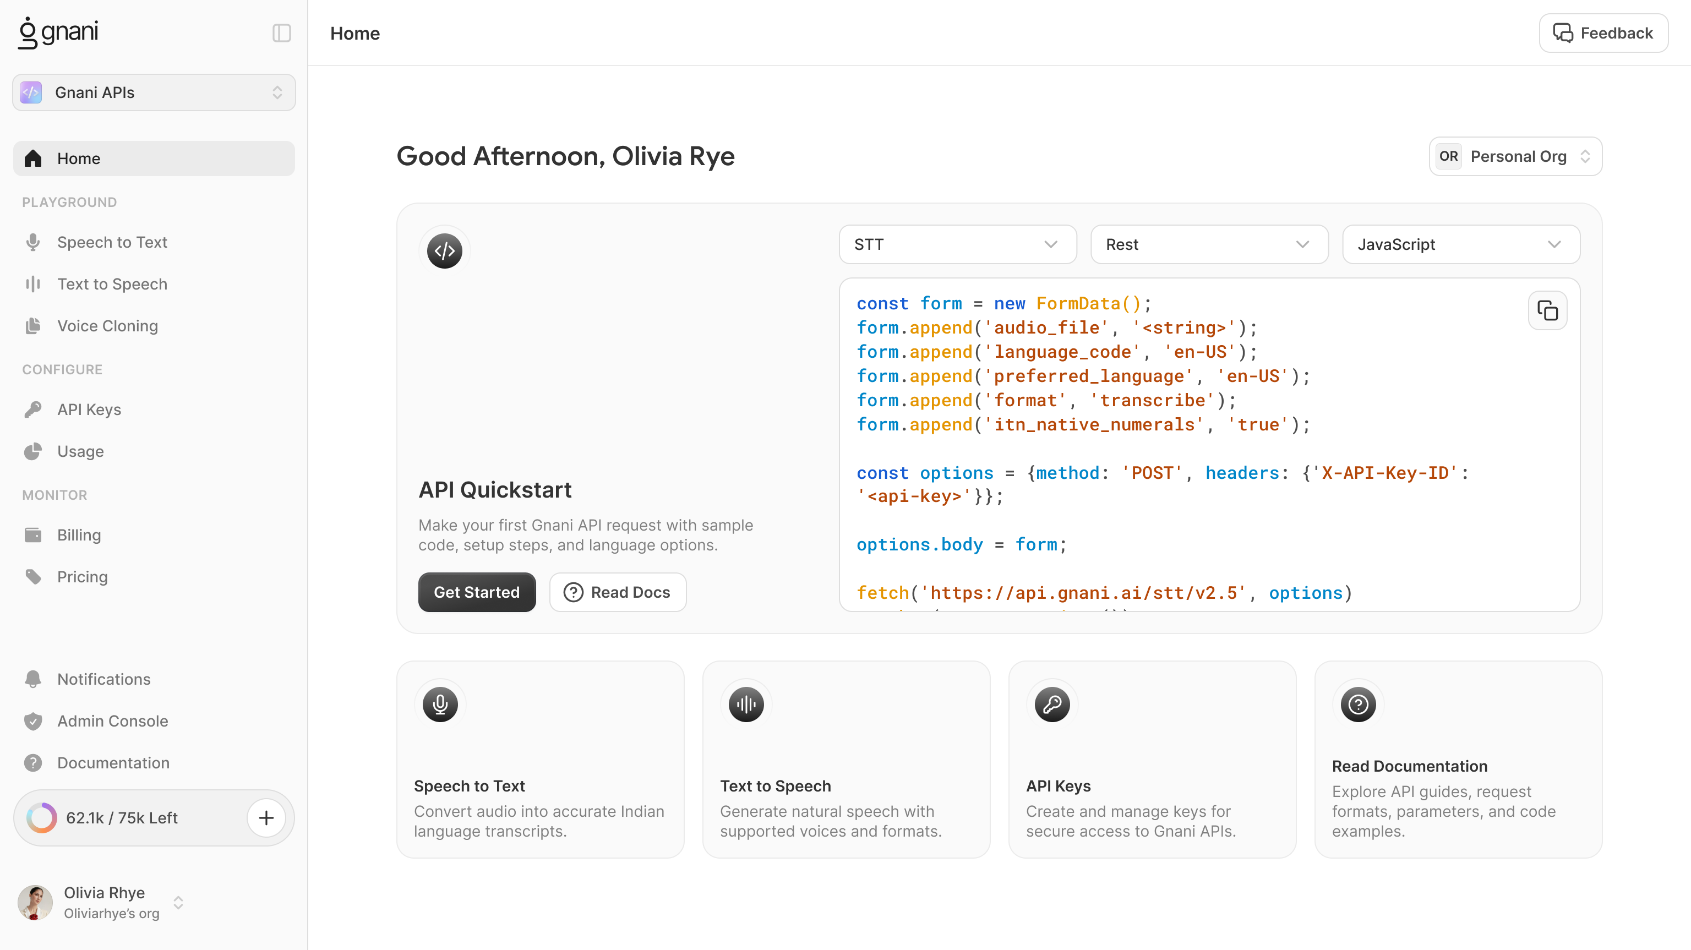This screenshot has height=950, width=1691.
Task: Expand the STT dropdown
Action: (x=957, y=244)
